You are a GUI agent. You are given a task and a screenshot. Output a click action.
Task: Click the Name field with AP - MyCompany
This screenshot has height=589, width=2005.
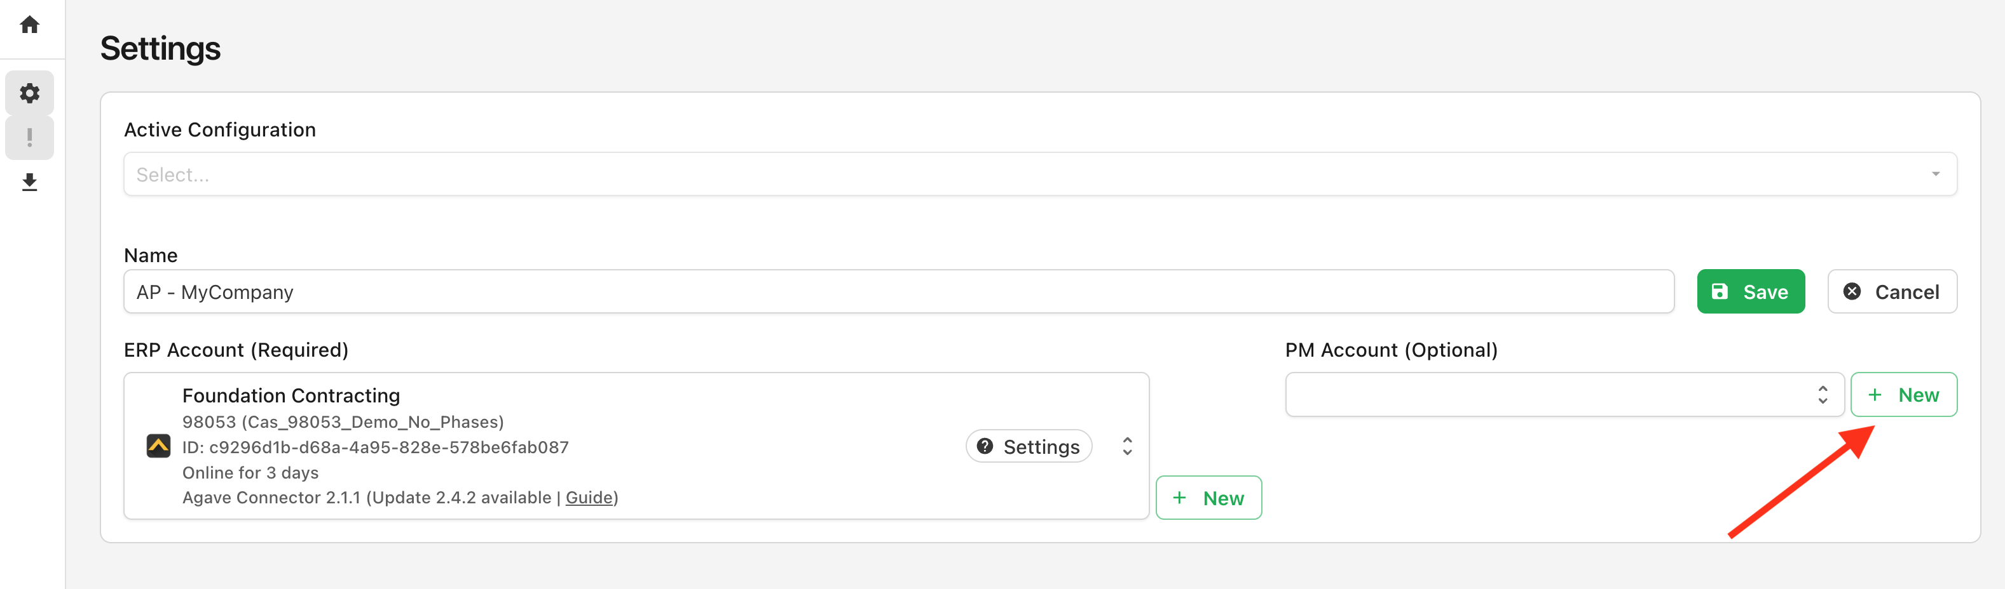pyautogui.click(x=898, y=292)
